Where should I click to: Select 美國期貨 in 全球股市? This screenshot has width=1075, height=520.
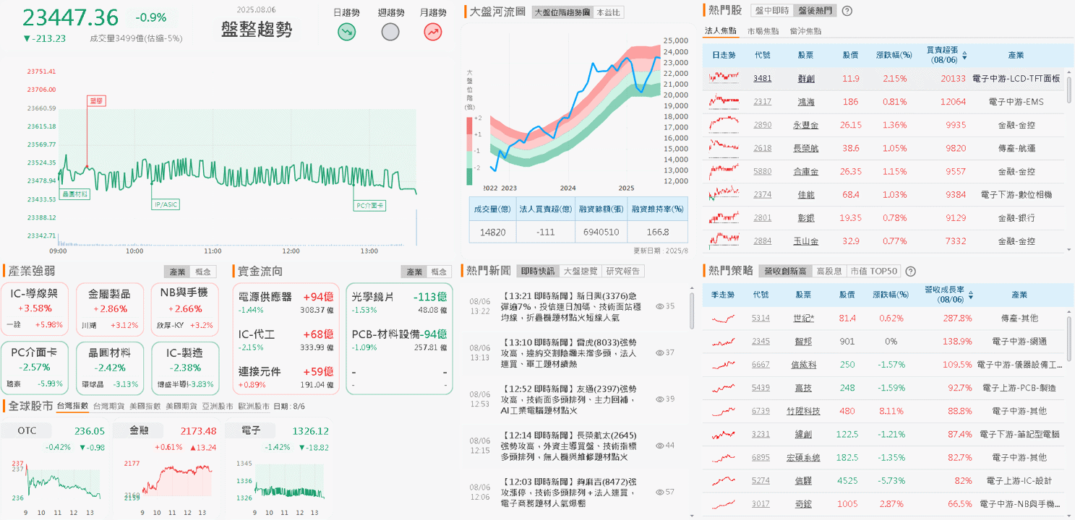pos(181,406)
